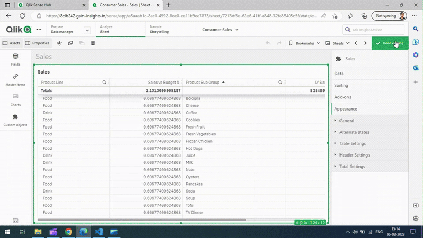Open the Fields asset panel
This screenshot has width=423, height=238.
15,60
